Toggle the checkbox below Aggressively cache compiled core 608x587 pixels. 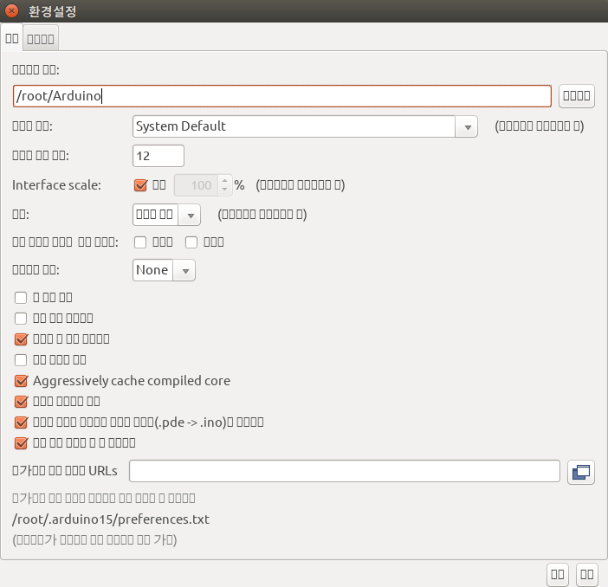[x=21, y=402]
